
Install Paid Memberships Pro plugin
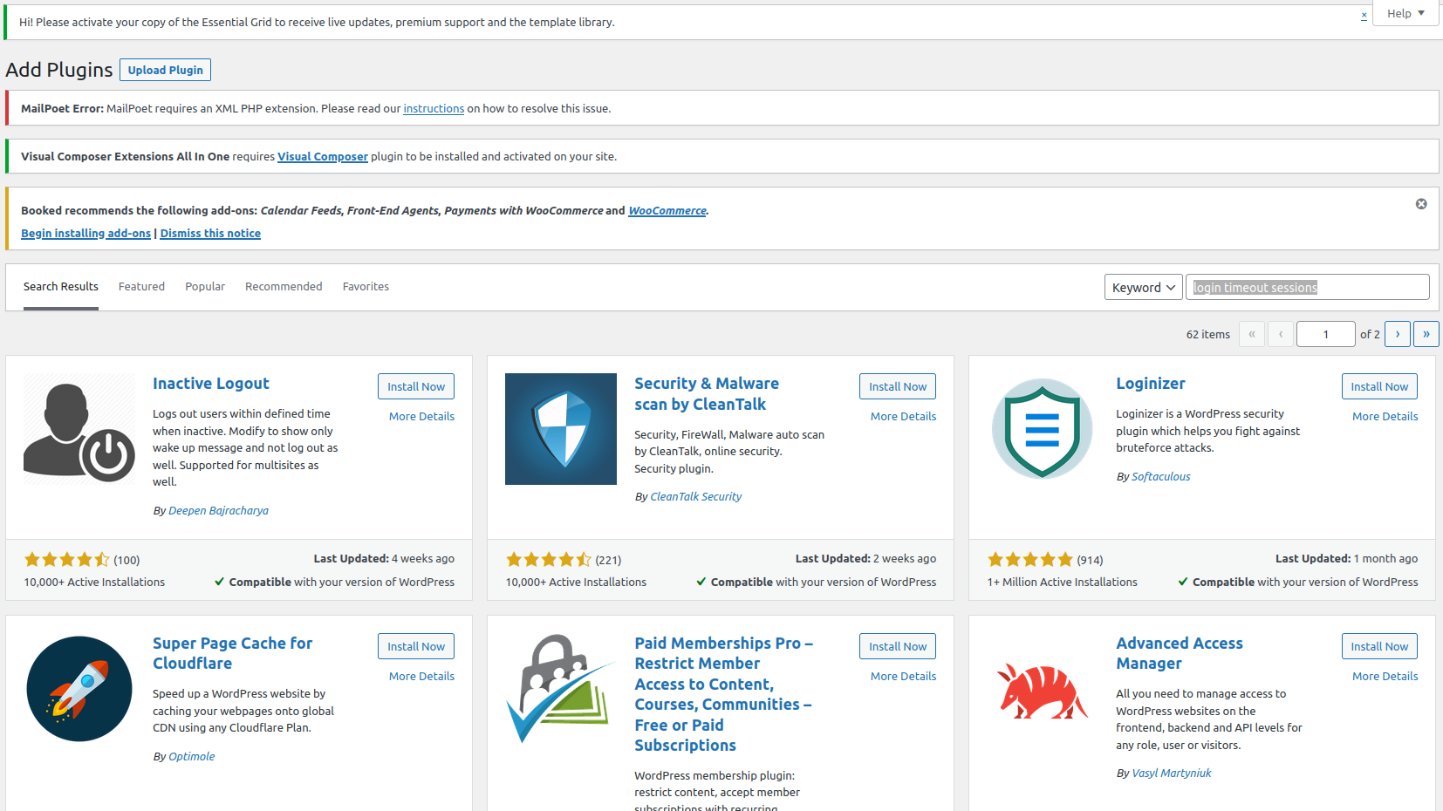click(898, 646)
